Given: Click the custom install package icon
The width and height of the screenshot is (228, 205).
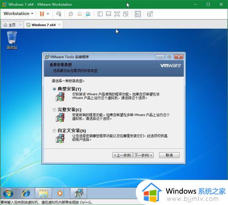Looking at the screenshot, I should (x=60, y=138).
